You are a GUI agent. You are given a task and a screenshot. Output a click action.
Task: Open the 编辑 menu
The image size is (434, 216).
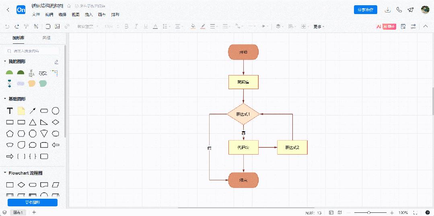(49, 14)
